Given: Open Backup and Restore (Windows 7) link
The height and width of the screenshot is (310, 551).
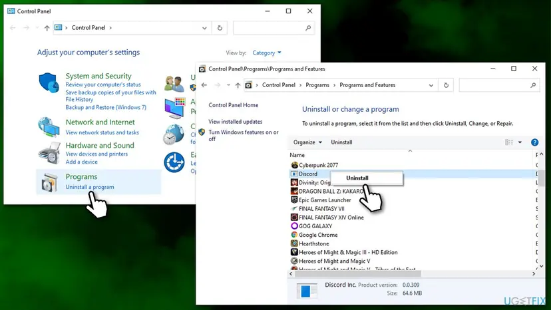Looking at the screenshot, I should (106, 108).
